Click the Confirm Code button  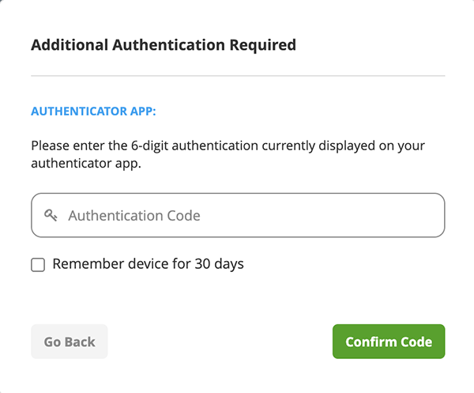click(x=389, y=342)
